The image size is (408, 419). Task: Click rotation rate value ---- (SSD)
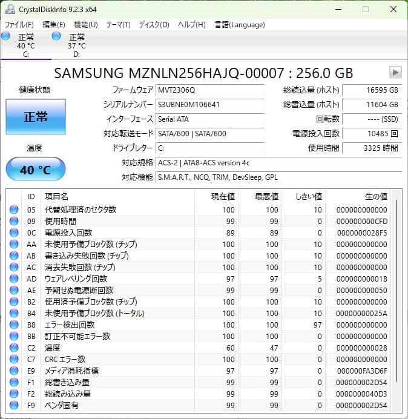click(x=372, y=119)
